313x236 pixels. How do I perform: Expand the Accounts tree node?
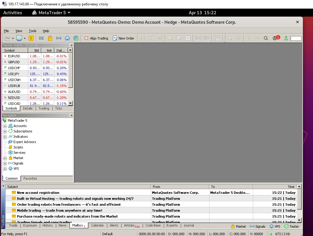5,126
